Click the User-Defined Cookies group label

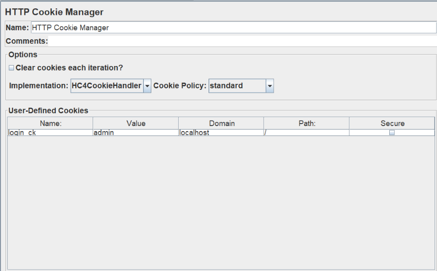click(48, 111)
